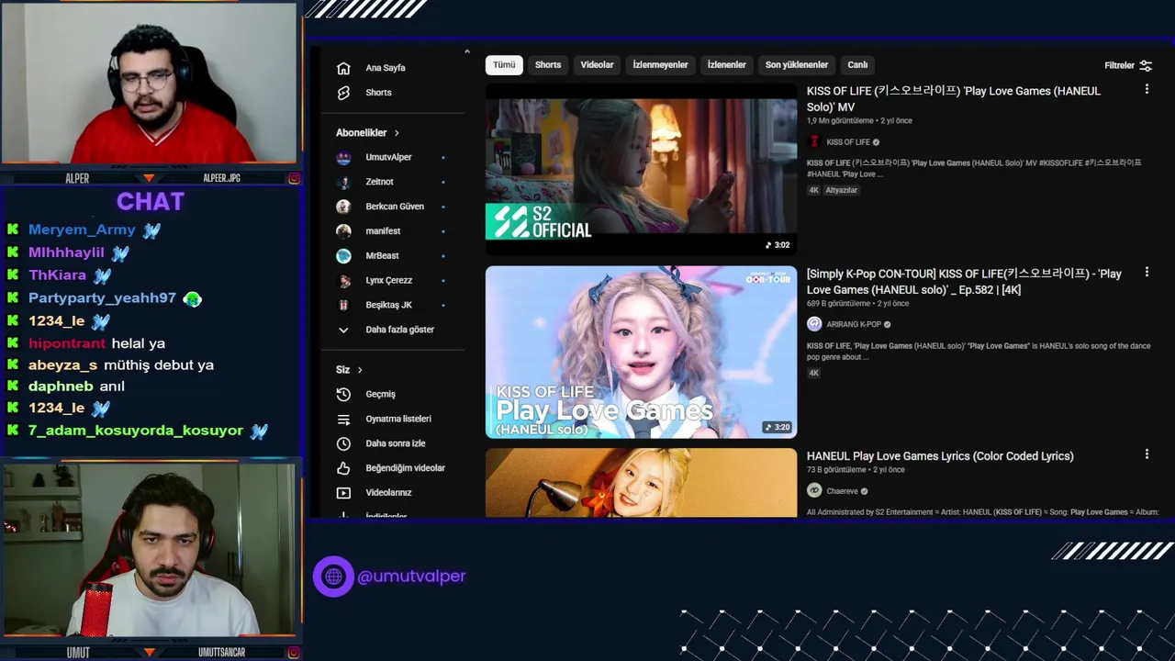Open Daha sonra izle clock icon
The width and height of the screenshot is (1175, 661).
pyautogui.click(x=343, y=443)
